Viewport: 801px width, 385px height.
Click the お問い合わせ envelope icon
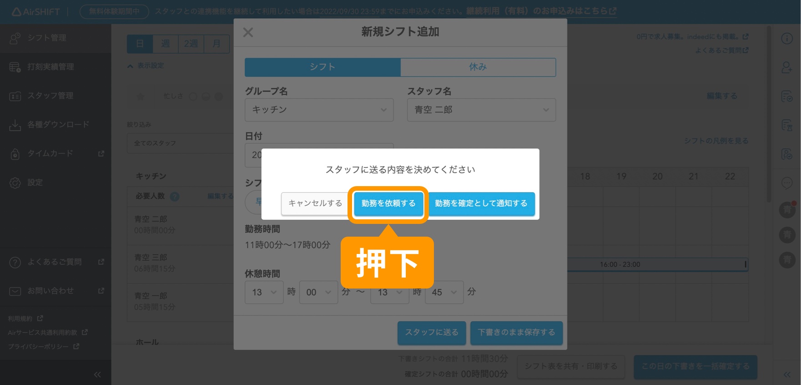coord(15,291)
